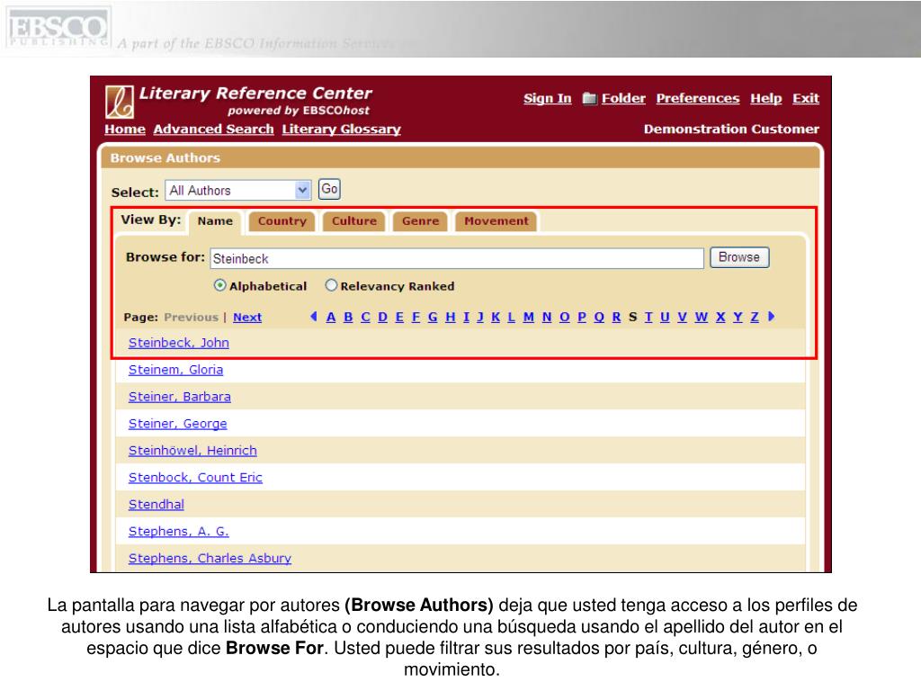Open the Steiner, George author profile
921x691 pixels.
point(177,424)
